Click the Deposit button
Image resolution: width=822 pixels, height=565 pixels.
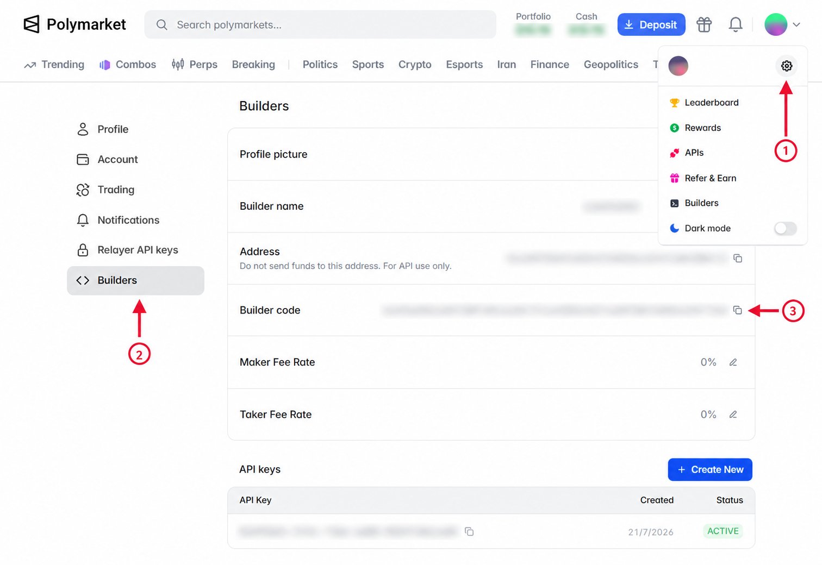click(x=651, y=25)
